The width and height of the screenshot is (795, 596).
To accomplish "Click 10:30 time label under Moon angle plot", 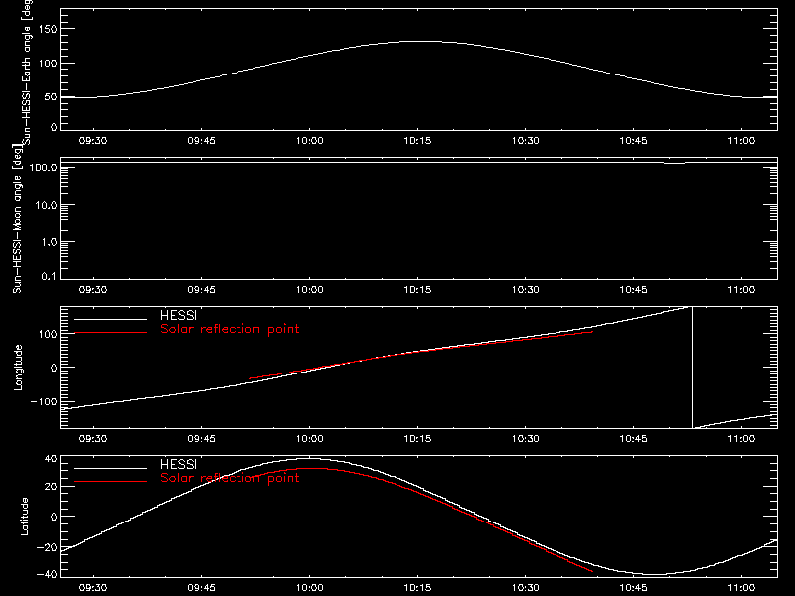I will 526,290.
